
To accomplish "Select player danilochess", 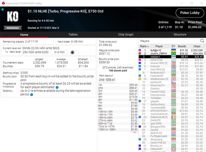I will pos(171,104).
